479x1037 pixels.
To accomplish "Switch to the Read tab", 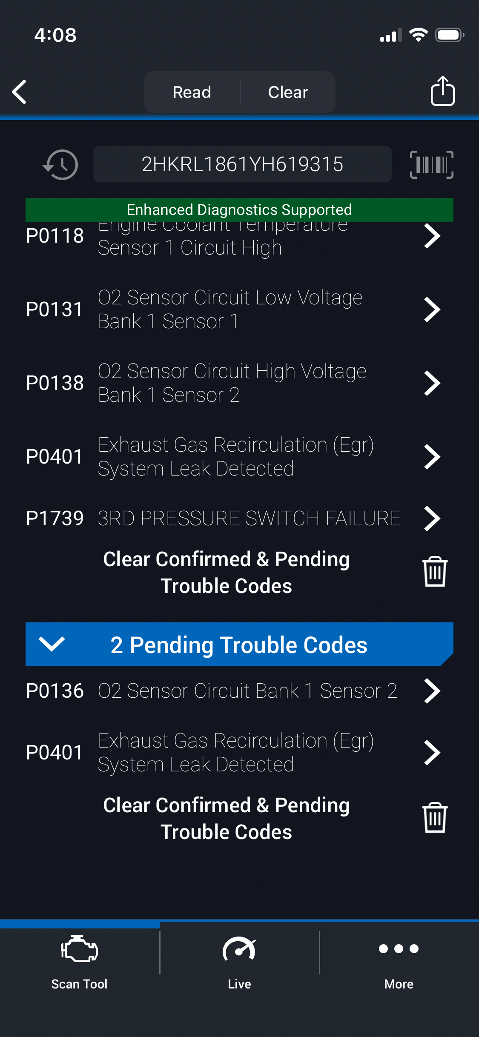I will point(192,92).
